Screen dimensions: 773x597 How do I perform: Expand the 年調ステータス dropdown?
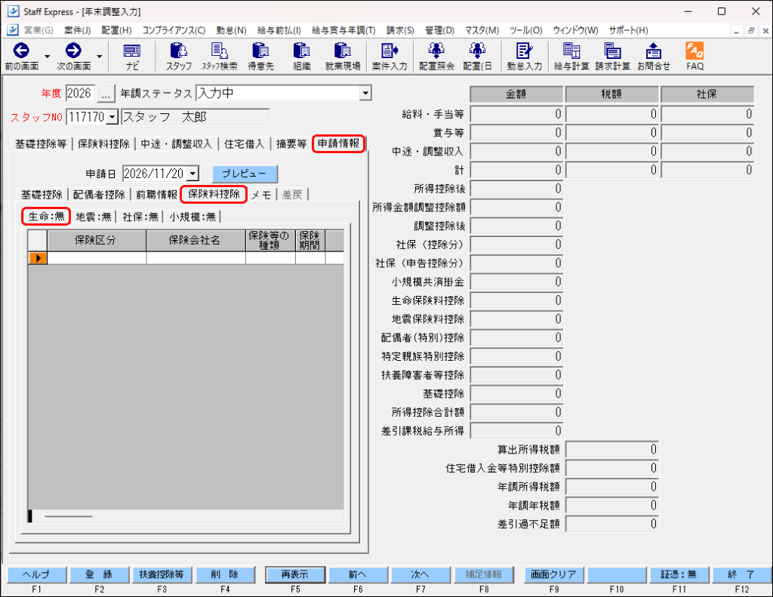coord(365,93)
